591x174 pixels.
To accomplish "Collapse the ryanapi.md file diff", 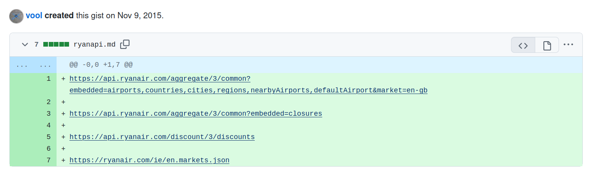I will click(x=25, y=45).
